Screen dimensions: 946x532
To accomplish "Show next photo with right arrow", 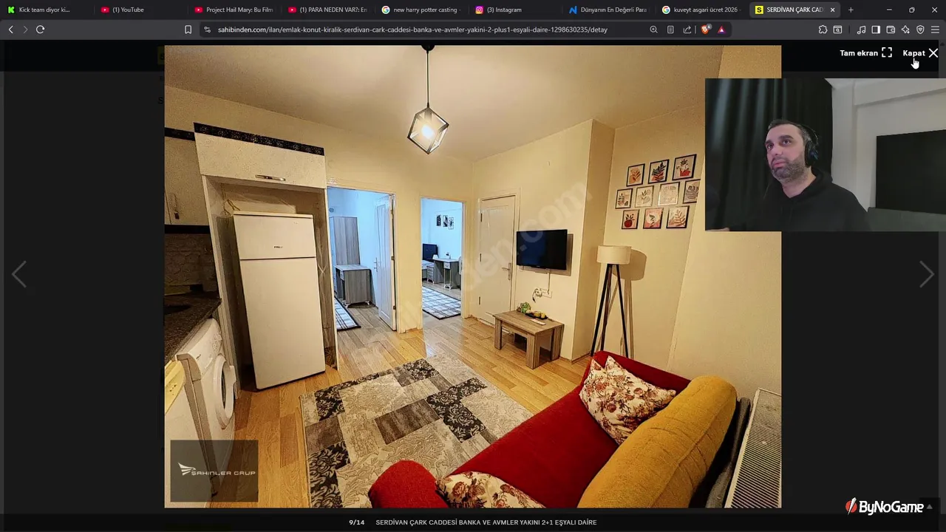I will pyautogui.click(x=927, y=274).
